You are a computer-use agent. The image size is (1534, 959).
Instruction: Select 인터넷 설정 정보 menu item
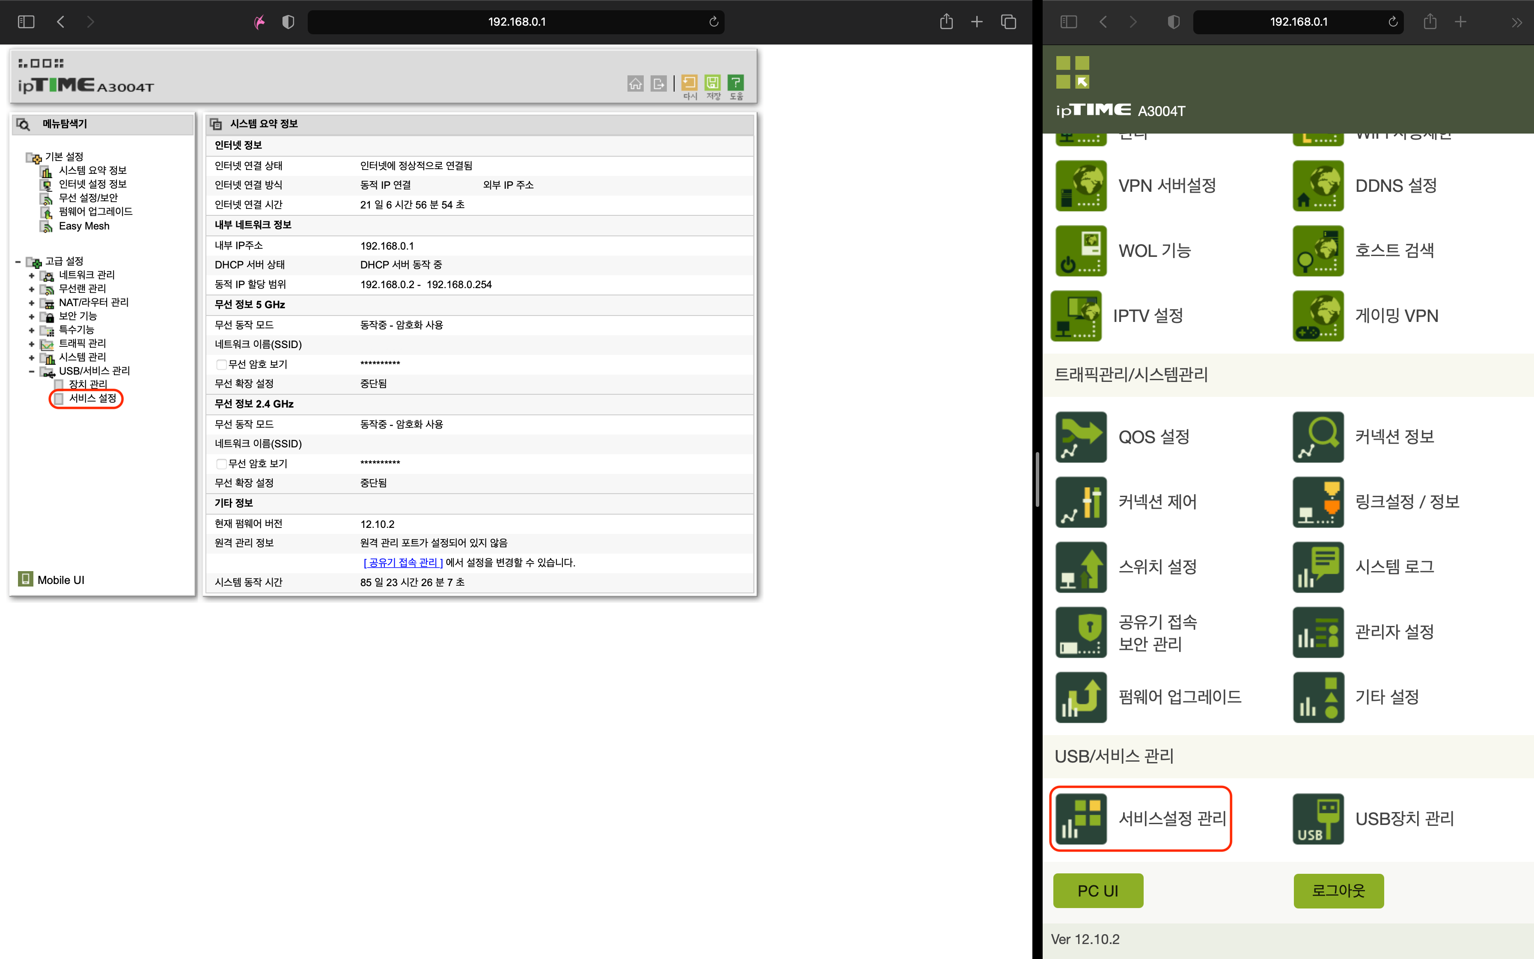tap(92, 184)
